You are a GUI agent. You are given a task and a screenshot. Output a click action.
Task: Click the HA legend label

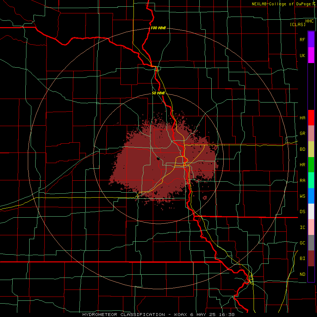coord(302,118)
